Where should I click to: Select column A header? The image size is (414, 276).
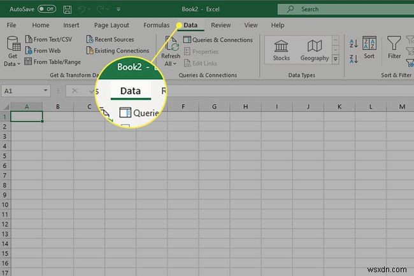click(x=27, y=107)
